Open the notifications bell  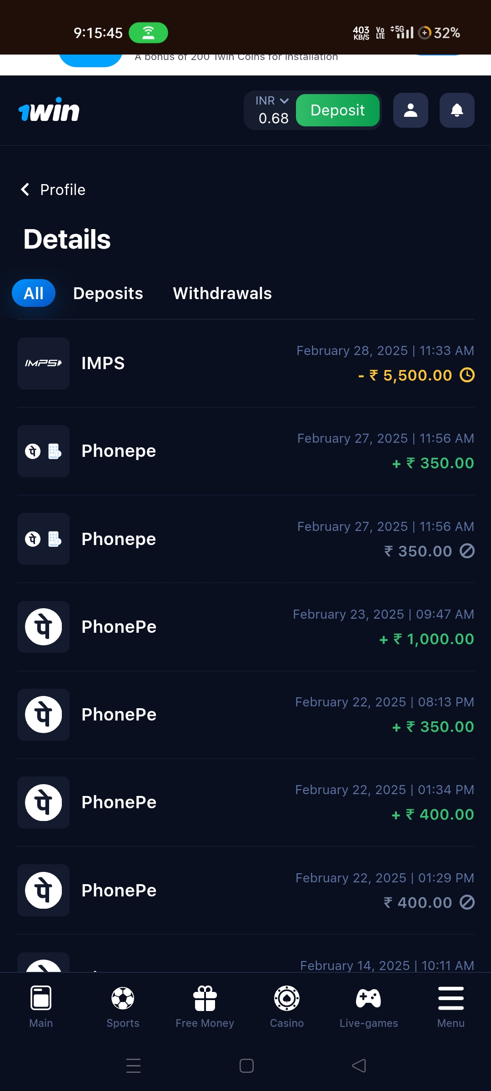tap(457, 110)
